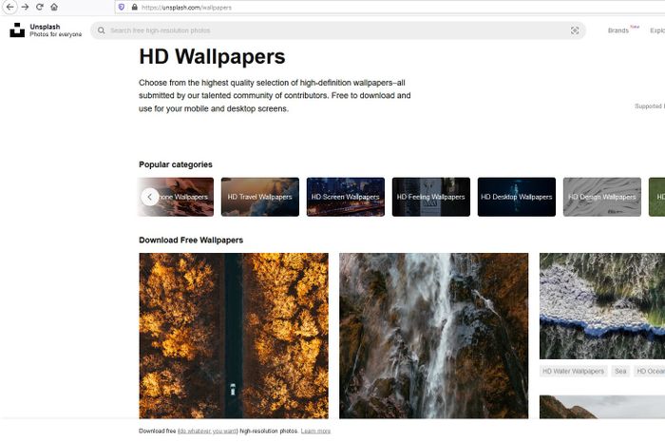
Task: Open HD Desktop Wallpapers category
Action: pos(517,197)
